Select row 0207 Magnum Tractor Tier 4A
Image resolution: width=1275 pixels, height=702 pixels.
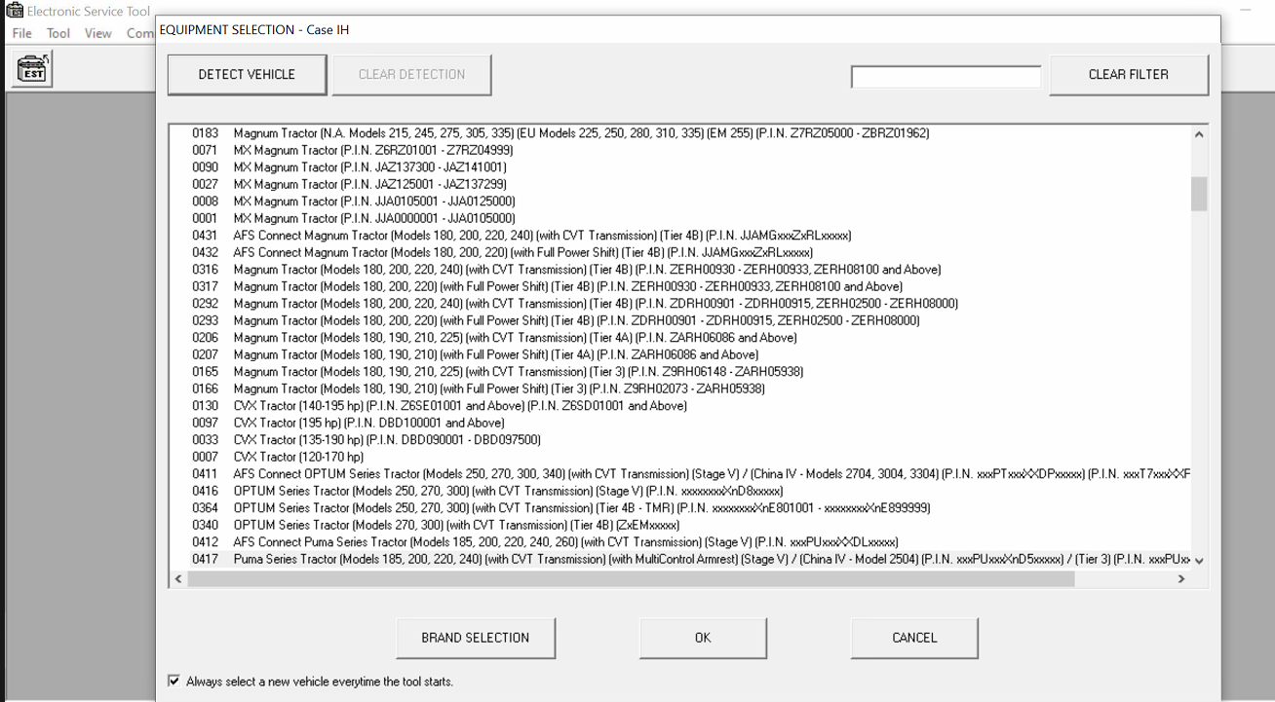[x=679, y=354]
